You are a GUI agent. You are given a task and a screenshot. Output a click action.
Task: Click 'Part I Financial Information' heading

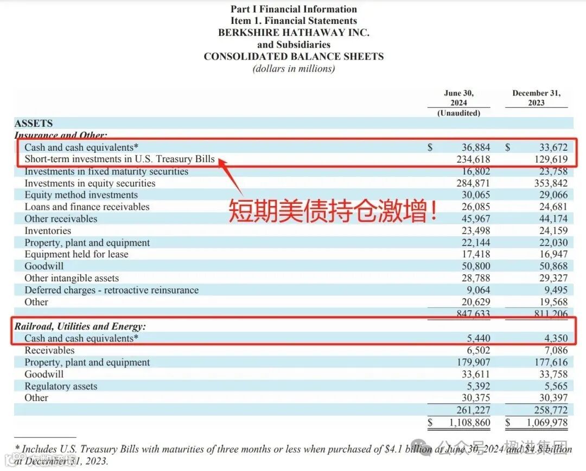tap(294, 9)
